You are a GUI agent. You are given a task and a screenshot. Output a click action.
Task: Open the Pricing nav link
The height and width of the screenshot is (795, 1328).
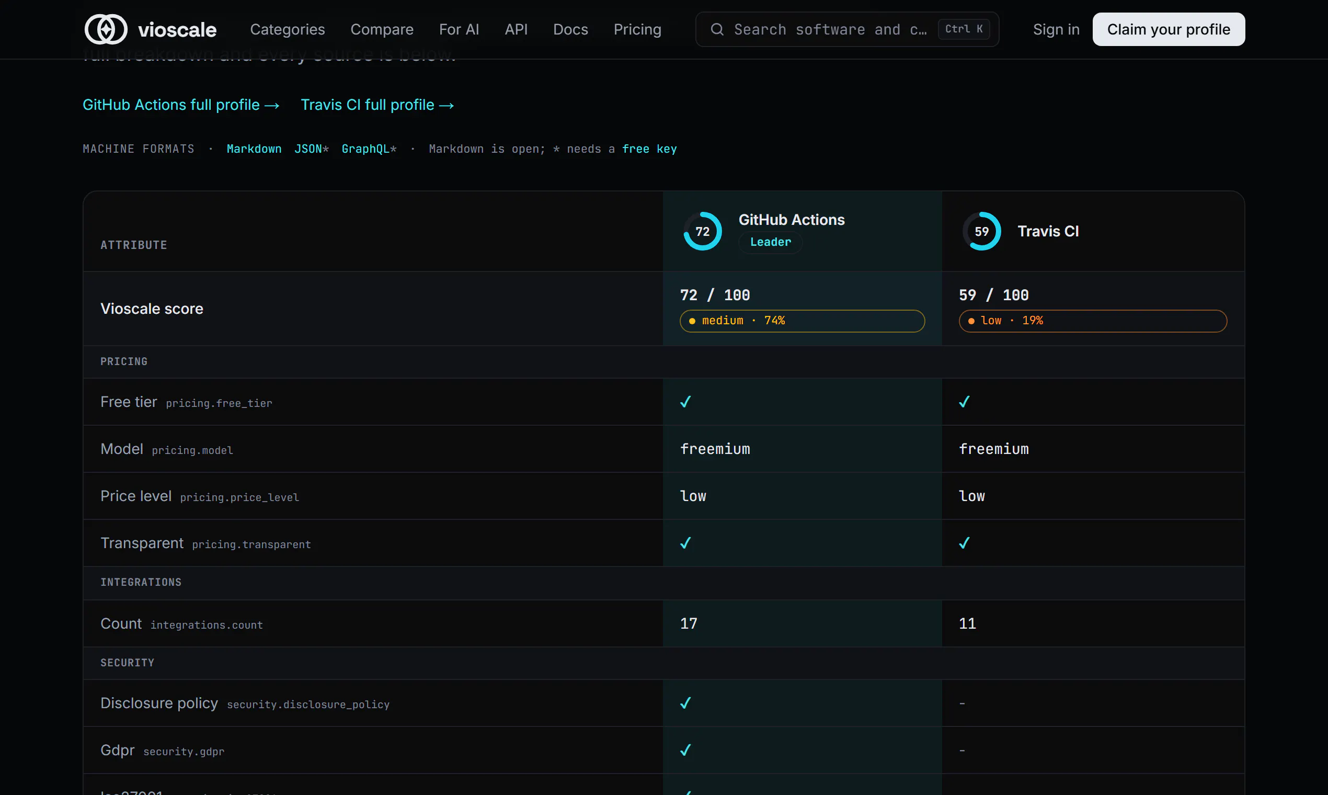click(x=637, y=29)
